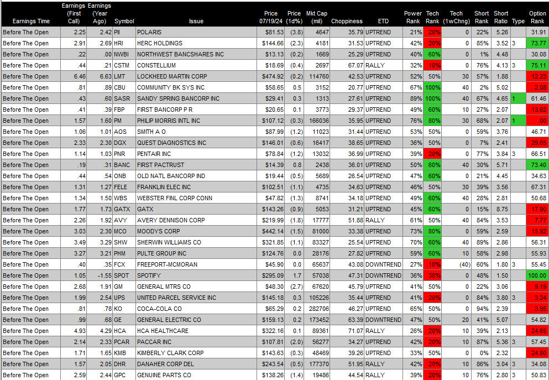The image size is (549, 380).
Task: Select the SMITH A O issue cell
Action: 196,132
